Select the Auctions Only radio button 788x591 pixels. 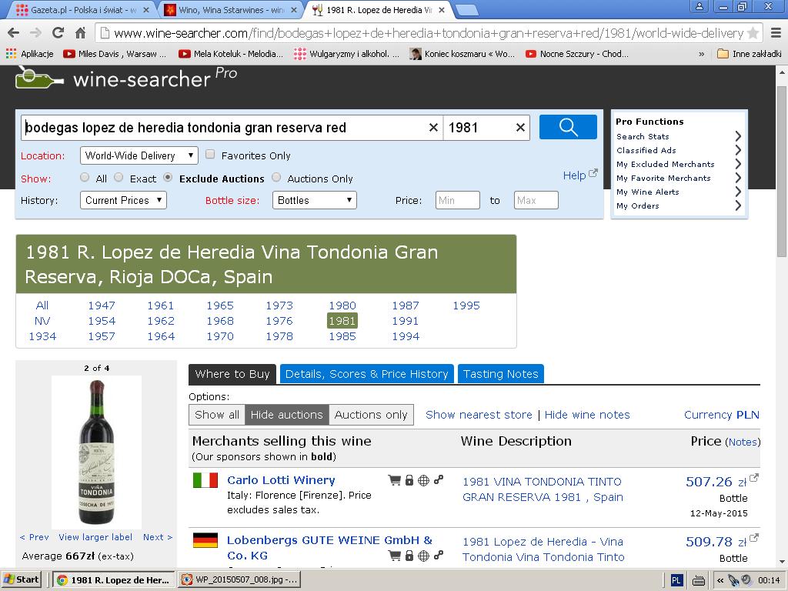pos(276,178)
